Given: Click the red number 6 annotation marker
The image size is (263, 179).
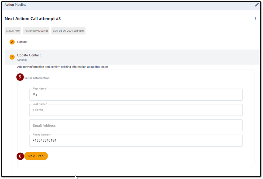Looking at the screenshot, I should [x=20, y=156].
